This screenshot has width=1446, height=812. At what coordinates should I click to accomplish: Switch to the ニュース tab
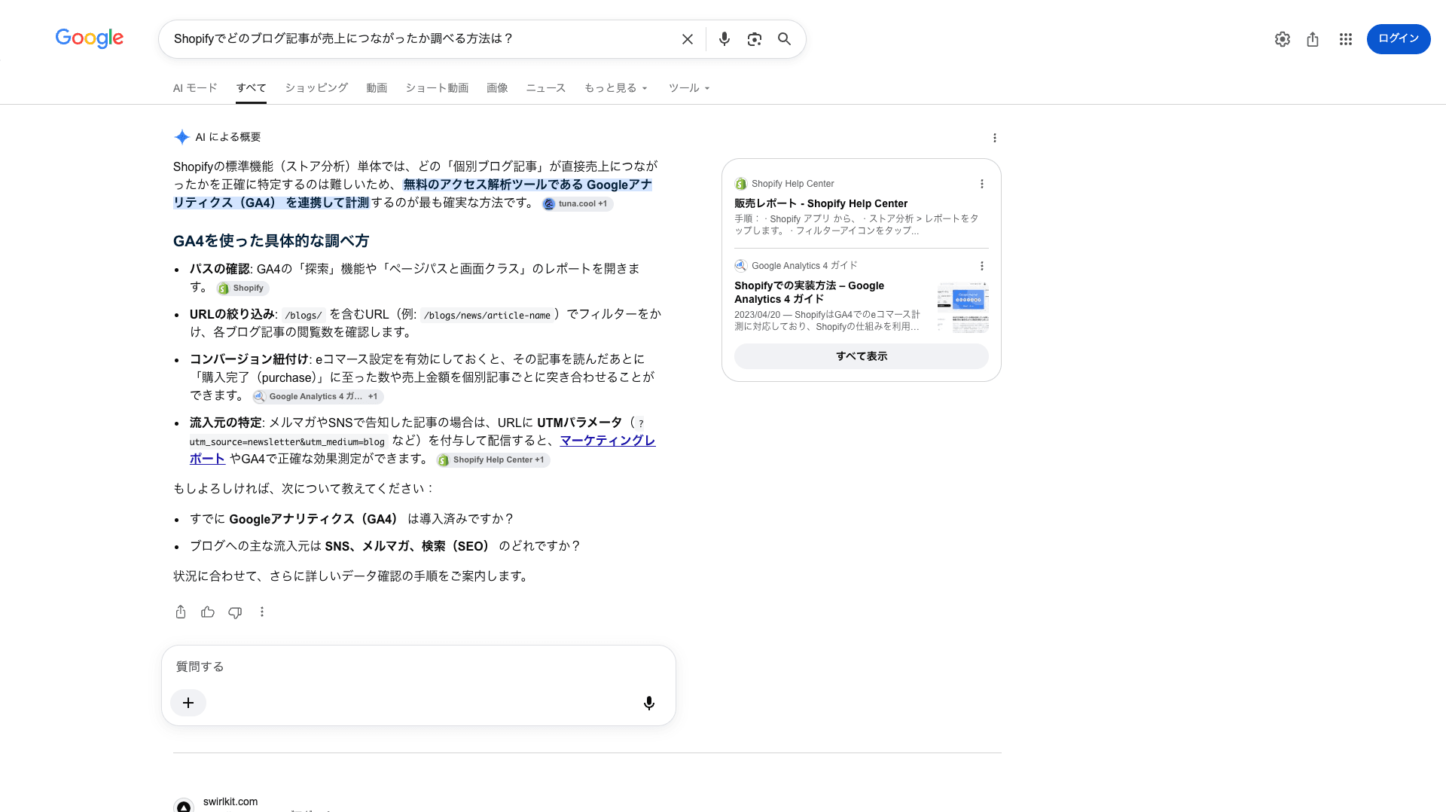[545, 88]
